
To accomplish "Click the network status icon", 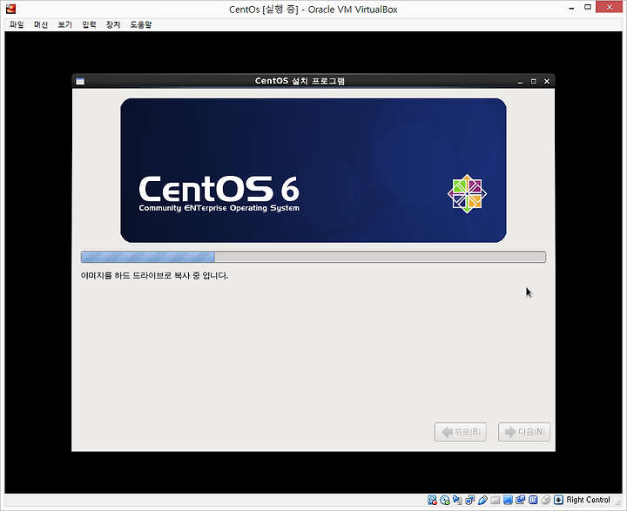I will click(x=457, y=500).
